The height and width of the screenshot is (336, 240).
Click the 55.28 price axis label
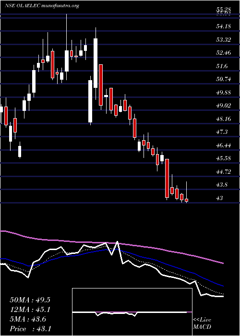coord(224,10)
